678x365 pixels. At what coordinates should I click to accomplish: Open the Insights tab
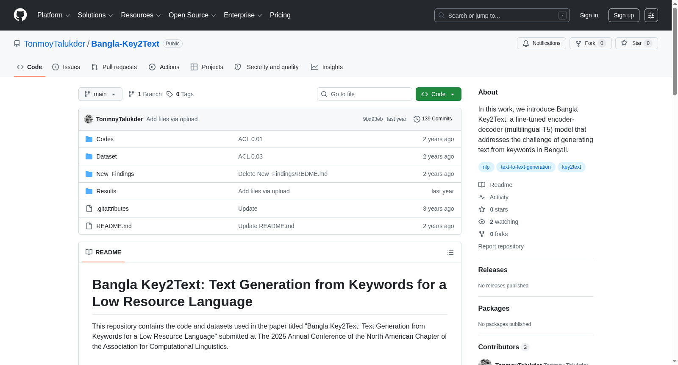coord(327,67)
